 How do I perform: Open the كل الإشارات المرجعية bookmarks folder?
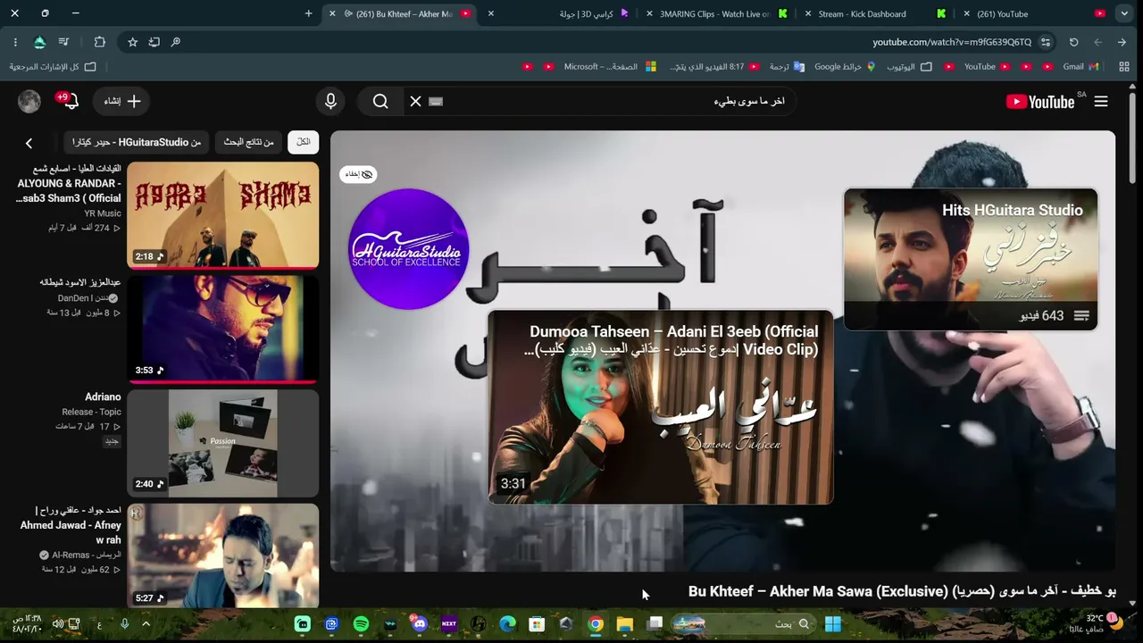52,67
